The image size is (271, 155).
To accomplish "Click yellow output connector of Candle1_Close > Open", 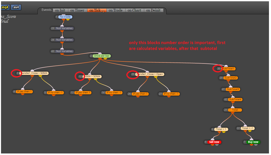I will [x=156, y=76].
